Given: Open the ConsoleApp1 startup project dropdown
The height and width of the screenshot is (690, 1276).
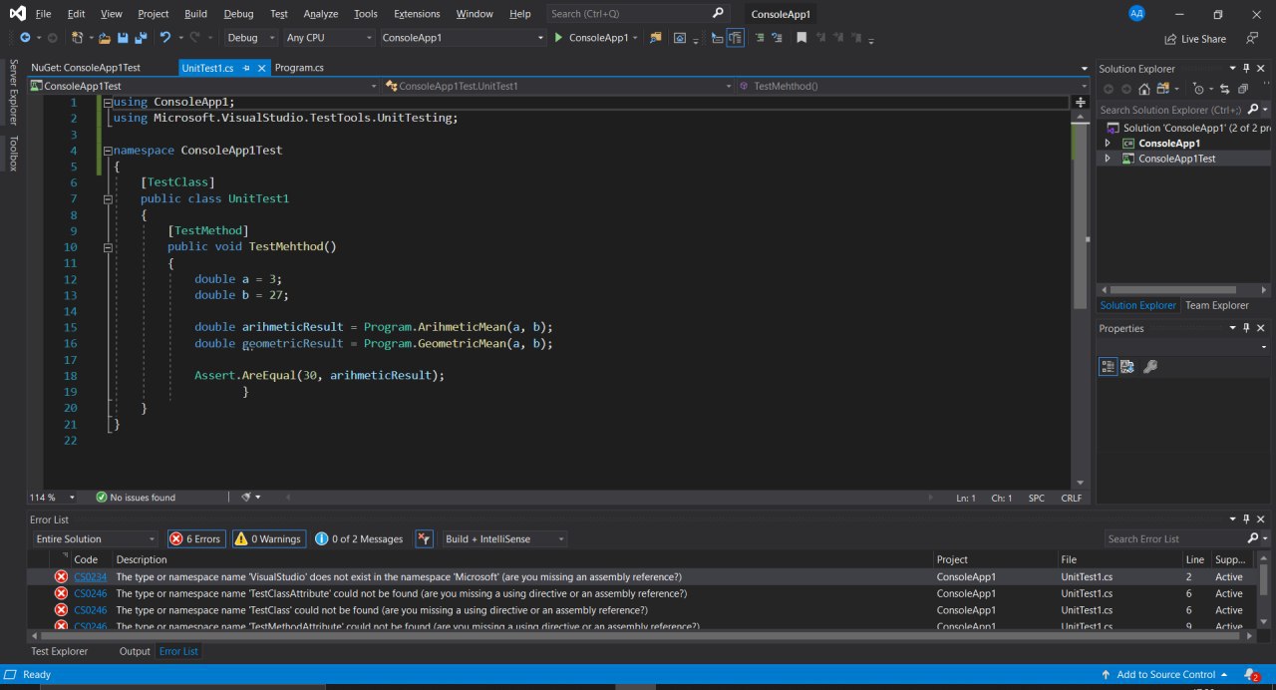Looking at the screenshot, I should coord(463,38).
